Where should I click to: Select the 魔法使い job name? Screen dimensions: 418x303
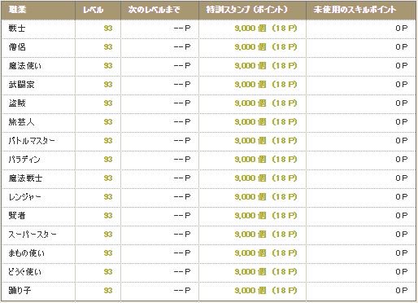tap(25, 66)
